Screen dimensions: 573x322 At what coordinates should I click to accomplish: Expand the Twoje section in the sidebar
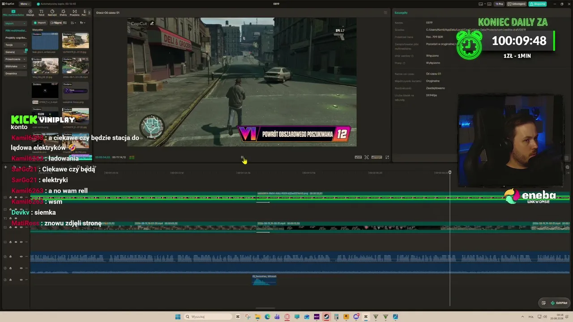click(25, 45)
